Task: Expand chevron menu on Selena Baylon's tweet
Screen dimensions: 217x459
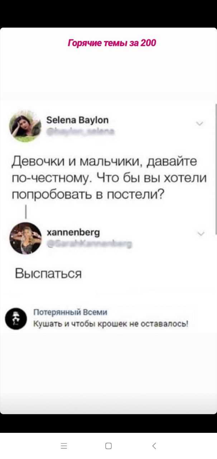Action: click(x=200, y=124)
